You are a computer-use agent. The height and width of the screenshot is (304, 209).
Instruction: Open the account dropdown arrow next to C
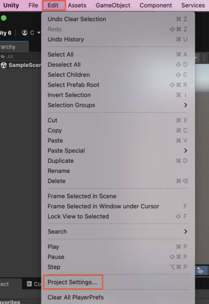click(x=39, y=32)
